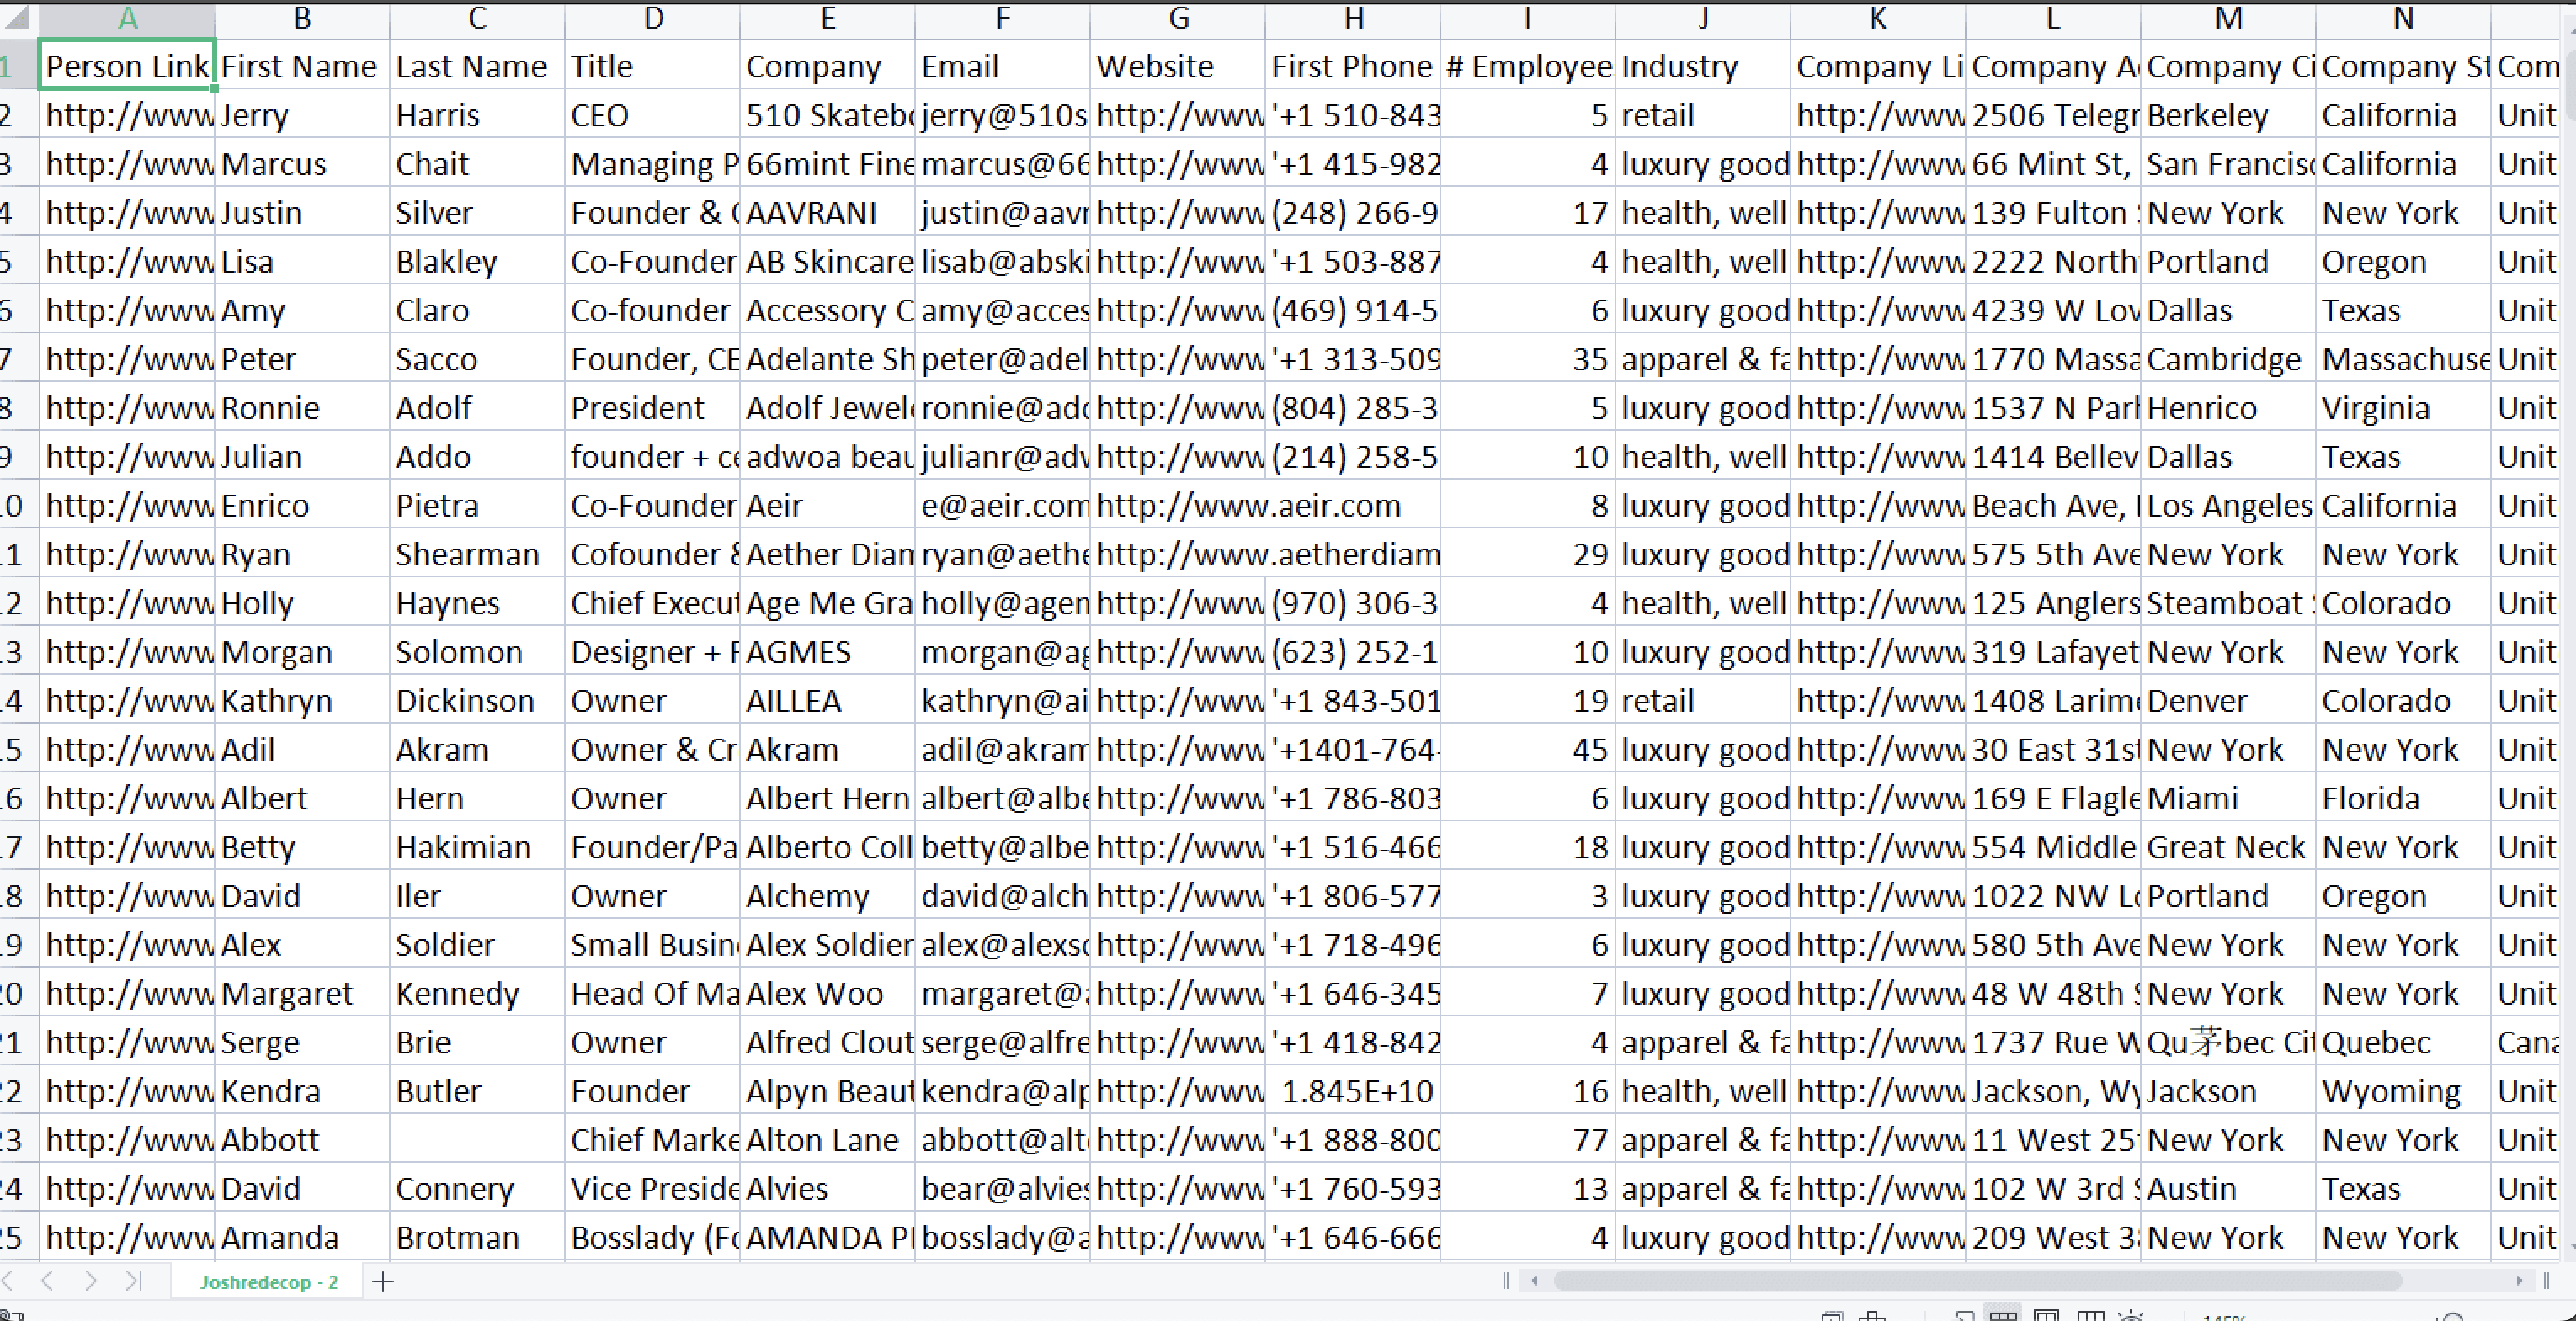Viewport: 2576px width, 1321px height.
Task: Click horizontal scrollbar left arrow
Action: coord(1534,1281)
